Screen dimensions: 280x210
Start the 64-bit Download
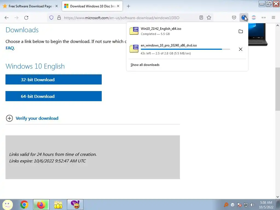[54, 96]
